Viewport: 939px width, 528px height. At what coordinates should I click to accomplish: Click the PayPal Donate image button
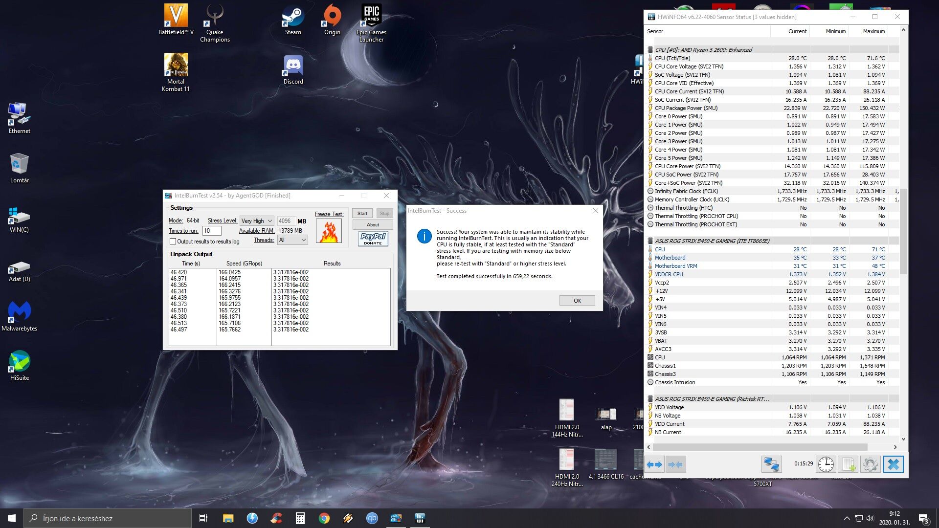tap(373, 239)
